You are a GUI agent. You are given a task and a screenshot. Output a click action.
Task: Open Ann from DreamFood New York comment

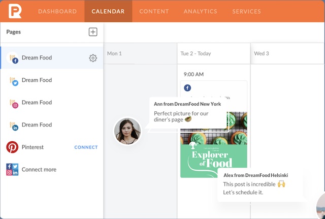(187, 113)
